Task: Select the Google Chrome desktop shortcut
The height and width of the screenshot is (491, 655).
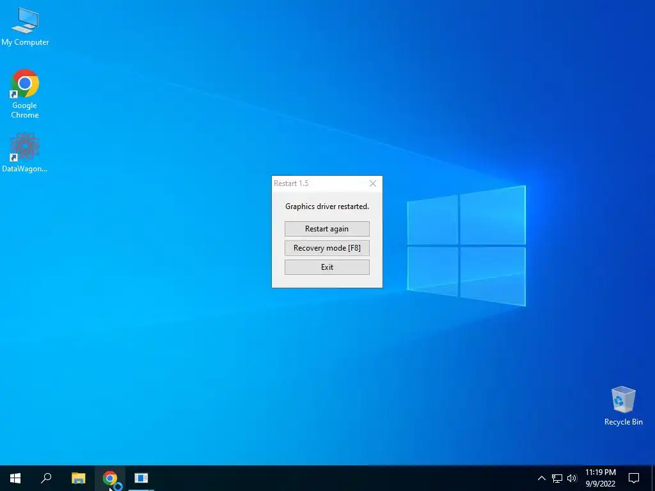Action: point(25,94)
